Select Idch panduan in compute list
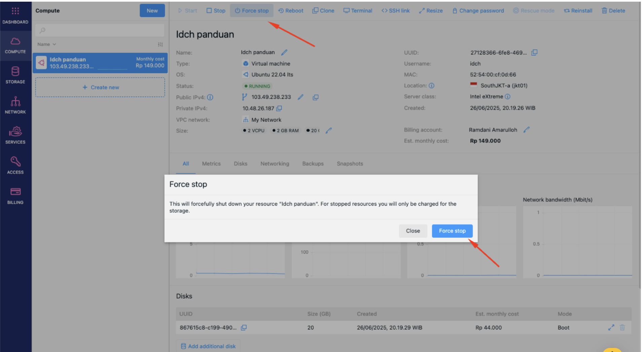Viewport: 642px width, 352px height. [100, 63]
